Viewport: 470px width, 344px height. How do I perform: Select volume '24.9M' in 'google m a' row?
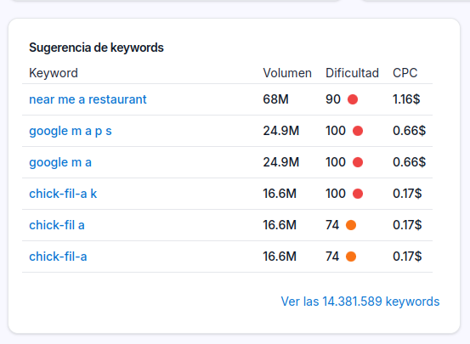(281, 162)
